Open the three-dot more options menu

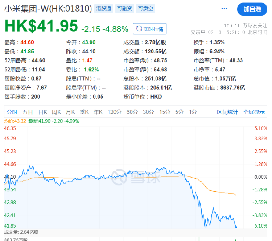tap(224, 8)
